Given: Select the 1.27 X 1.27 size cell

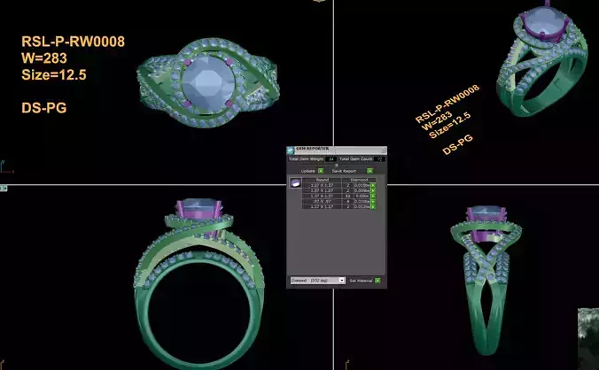Looking at the screenshot, I should click(322, 185).
